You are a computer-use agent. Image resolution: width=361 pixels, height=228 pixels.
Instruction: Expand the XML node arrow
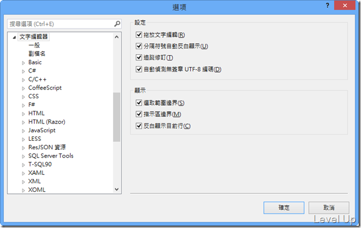pos(23,182)
